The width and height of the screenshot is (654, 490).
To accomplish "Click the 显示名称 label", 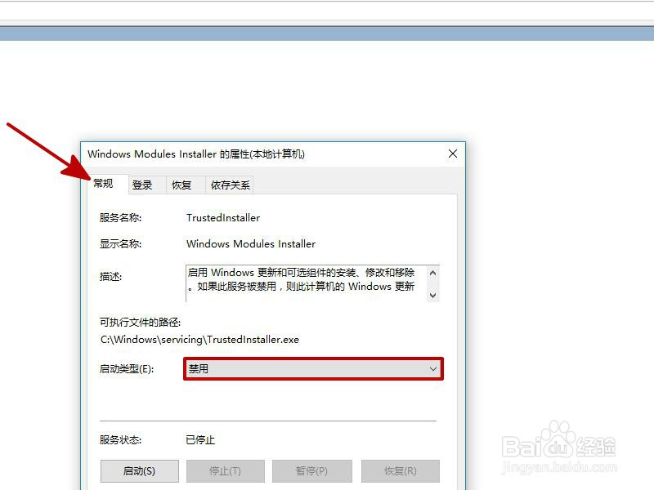I will coord(120,243).
